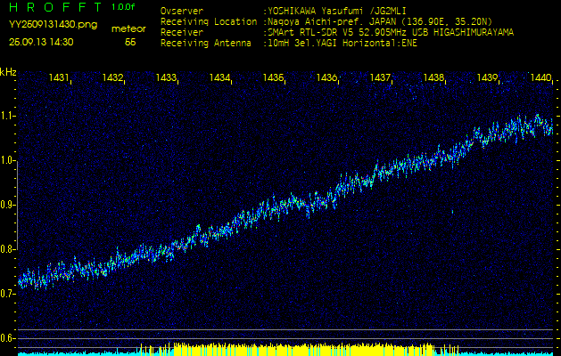The image size is (561, 356).
Task: Select the 1.1 frequency axis label
Action: tap(8, 116)
